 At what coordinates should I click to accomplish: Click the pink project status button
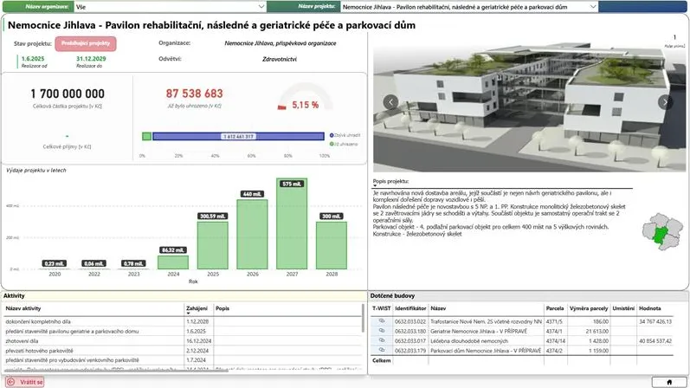pyautogui.click(x=85, y=42)
